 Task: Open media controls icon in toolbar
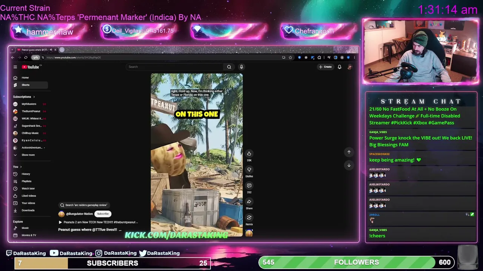(x=329, y=58)
